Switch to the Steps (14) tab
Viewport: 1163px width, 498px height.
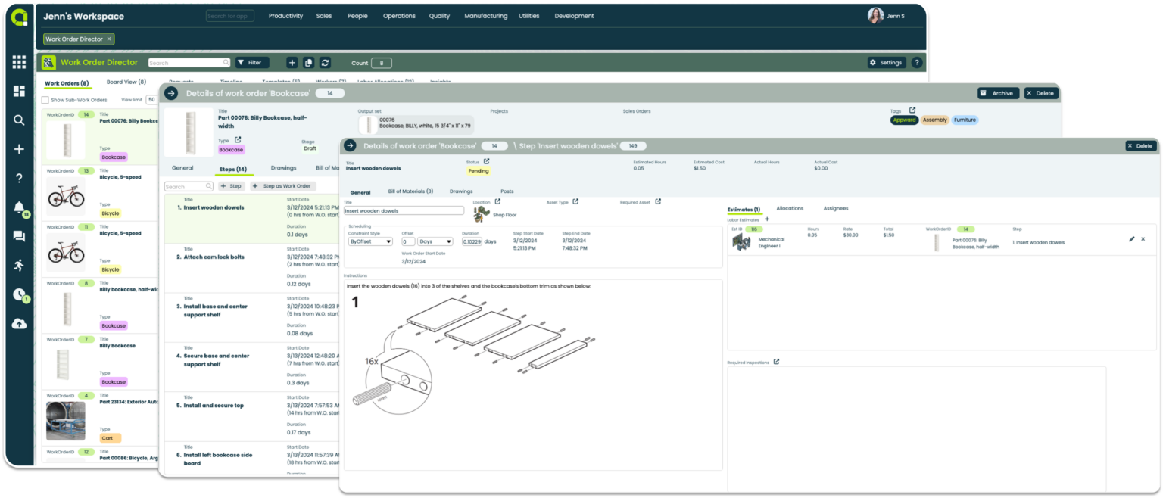pos(234,168)
